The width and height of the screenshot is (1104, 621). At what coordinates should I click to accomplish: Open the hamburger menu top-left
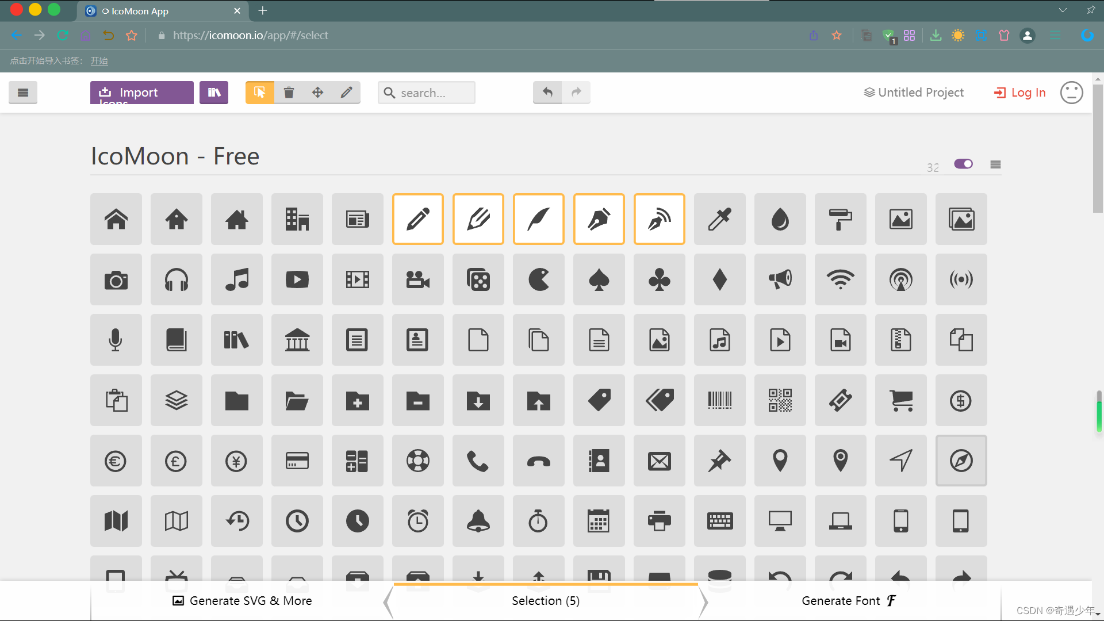coord(24,93)
